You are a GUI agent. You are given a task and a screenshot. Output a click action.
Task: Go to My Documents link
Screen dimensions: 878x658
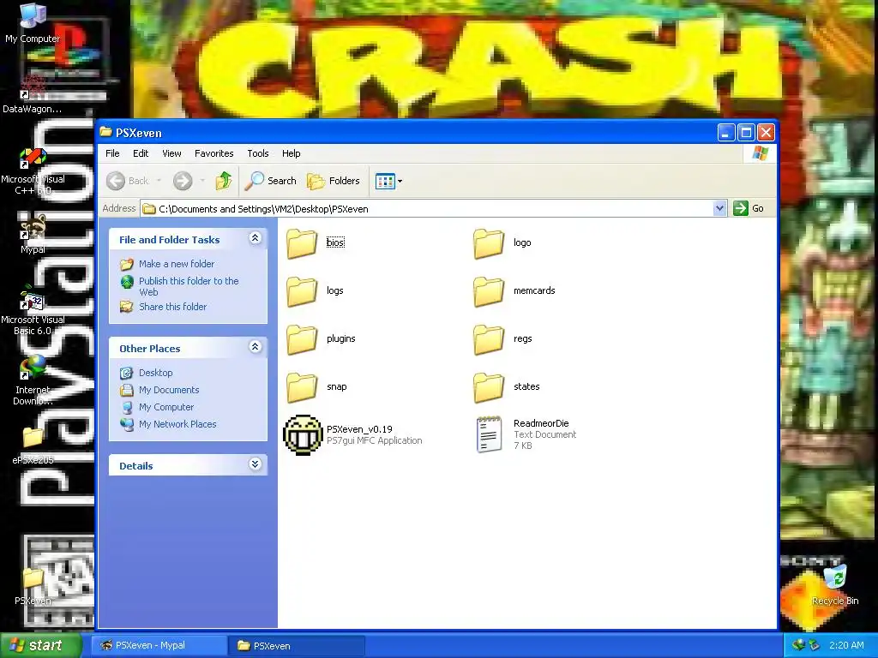169,390
